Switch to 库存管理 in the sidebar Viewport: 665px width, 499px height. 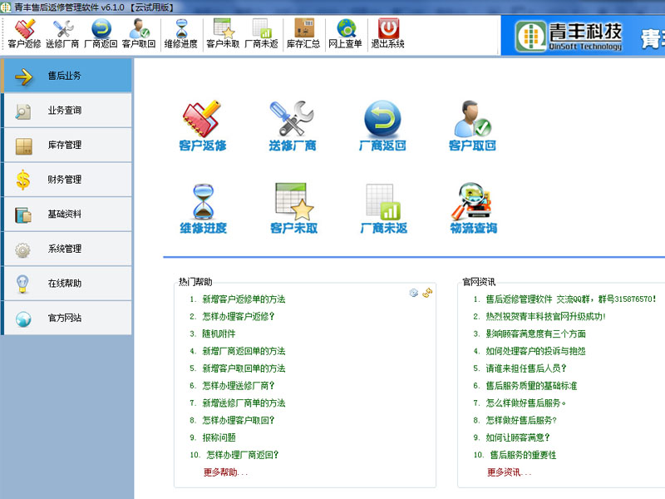tap(66, 145)
